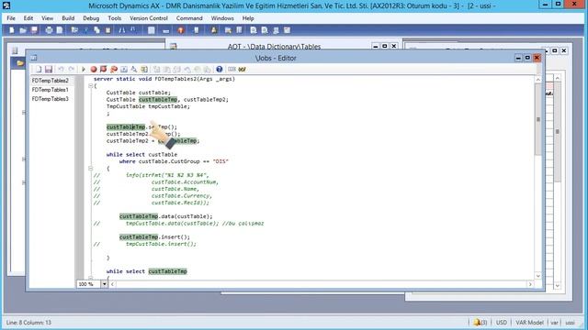
Task: Click the editor vertical scrollbar thumb
Action: [538, 119]
